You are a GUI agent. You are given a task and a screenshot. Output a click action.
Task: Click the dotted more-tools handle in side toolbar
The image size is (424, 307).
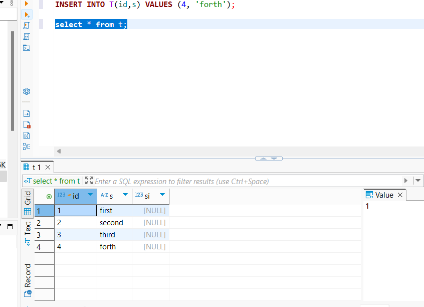[26, 102]
